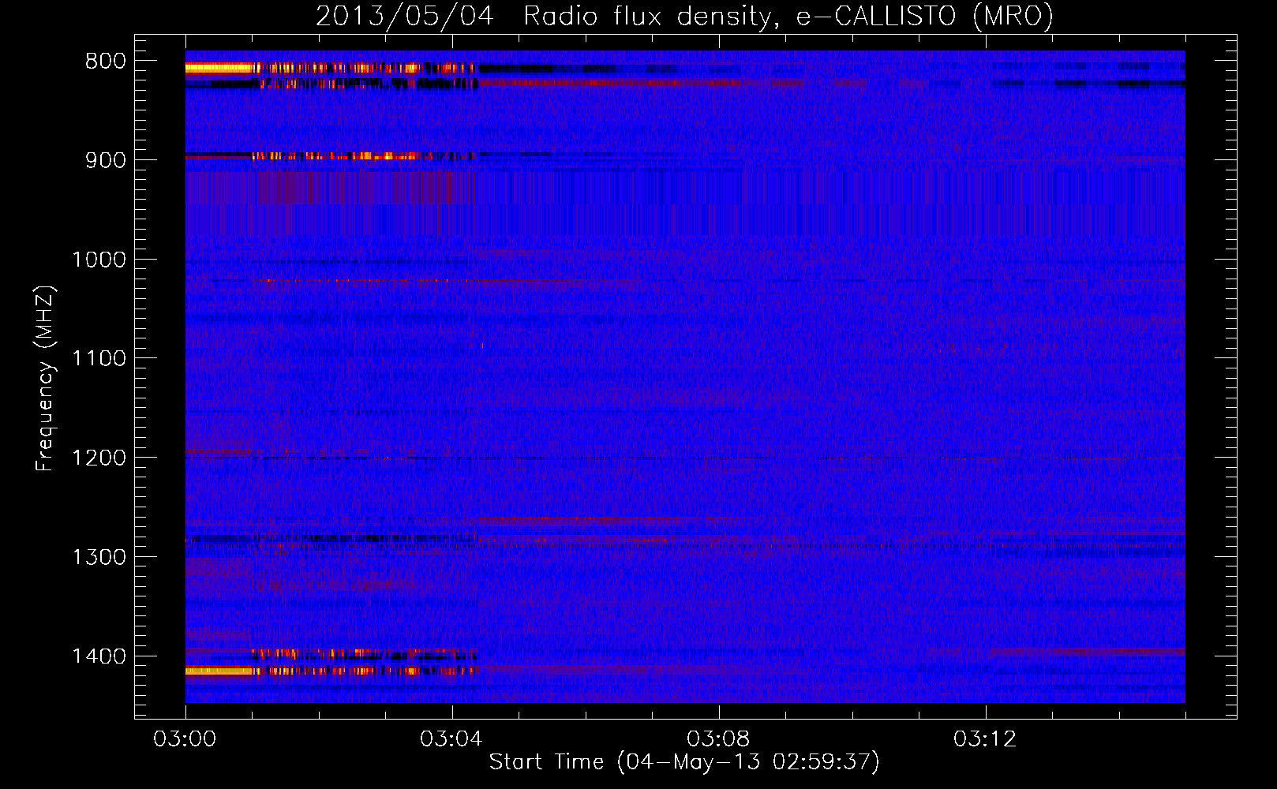Select the "1200" frequency axis label
1277x789 pixels.
pos(99,458)
